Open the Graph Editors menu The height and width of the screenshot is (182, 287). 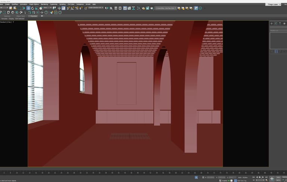34,4
